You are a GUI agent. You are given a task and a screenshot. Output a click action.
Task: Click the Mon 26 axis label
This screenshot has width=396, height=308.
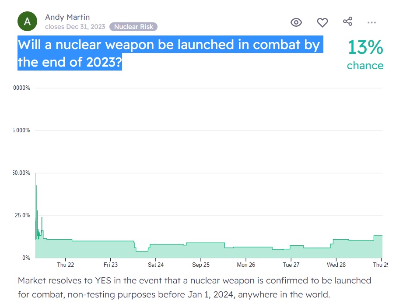[246, 265]
